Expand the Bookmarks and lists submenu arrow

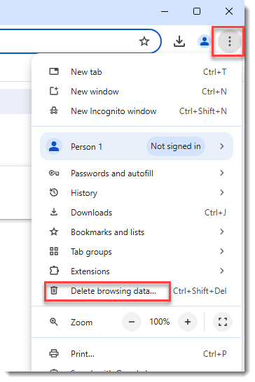(222, 232)
